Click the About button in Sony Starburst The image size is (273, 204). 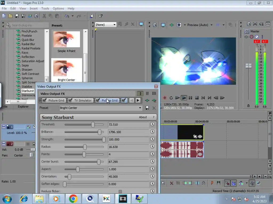[x=143, y=117]
